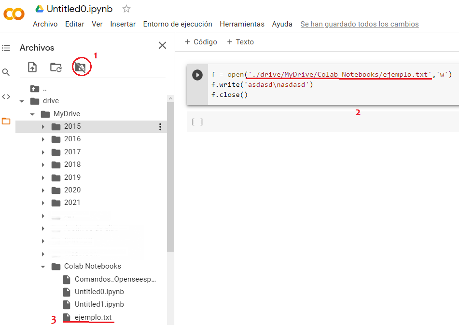Screen dimensions: 459x325
Task: Open the Archivo menu
Action: pos(45,24)
